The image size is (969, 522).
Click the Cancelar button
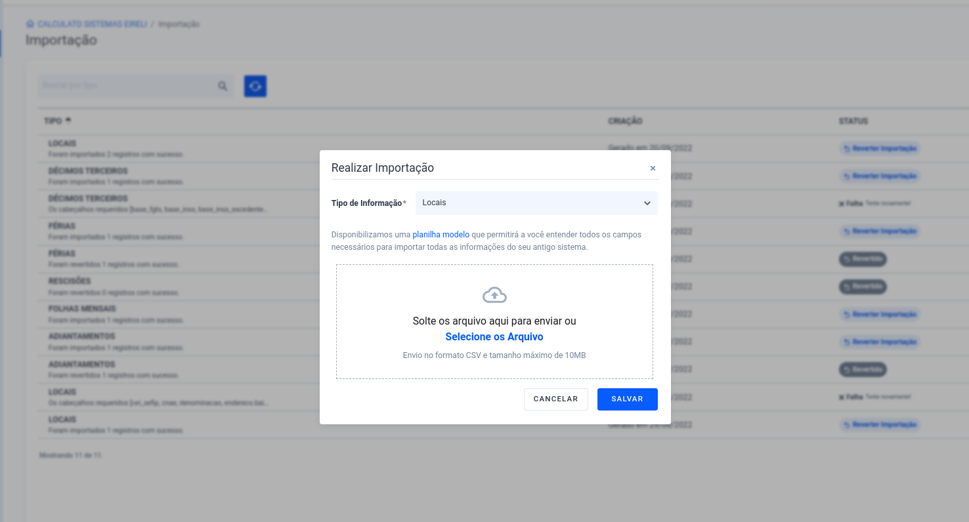coord(556,399)
